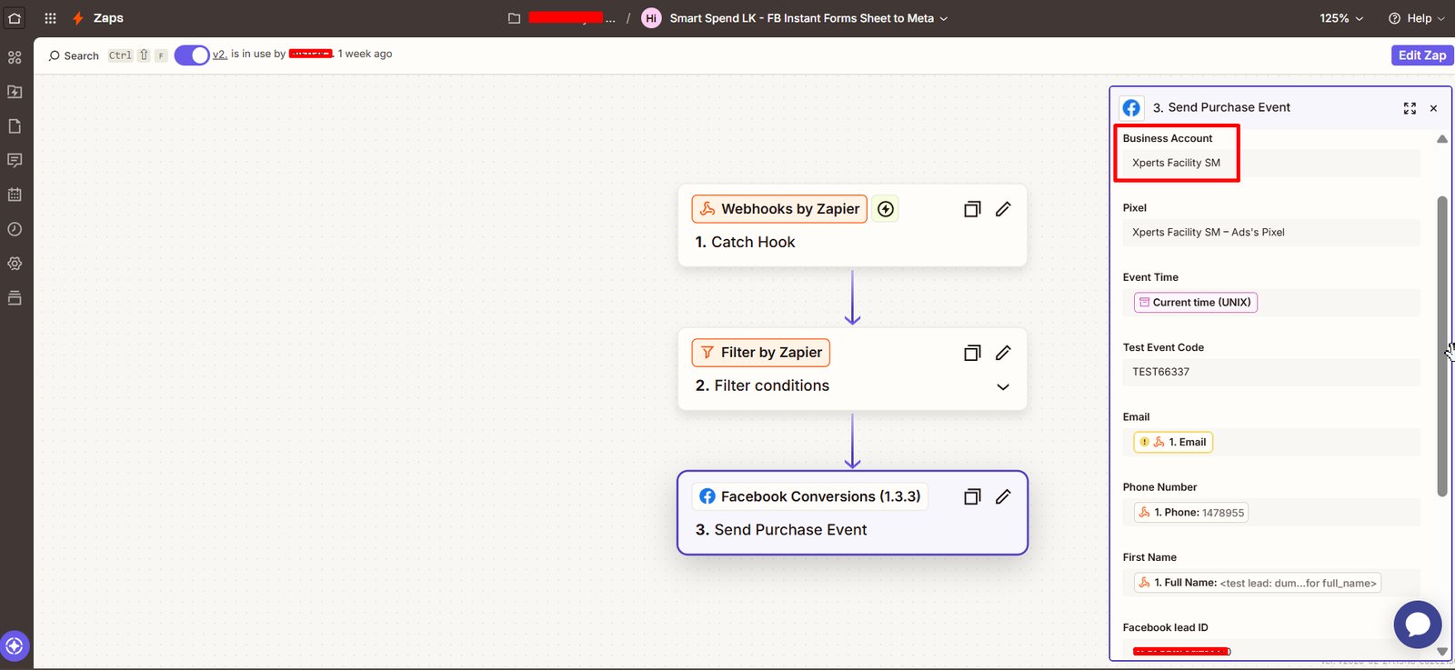
Task: Click the First Name label
Action: tap(1149, 557)
